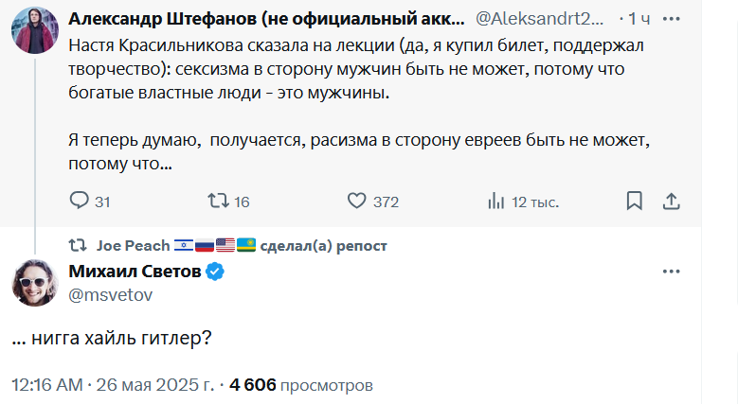The image size is (738, 404).
Task: Open the tweet via the '1 ч' timestamp
Action: click(634, 19)
